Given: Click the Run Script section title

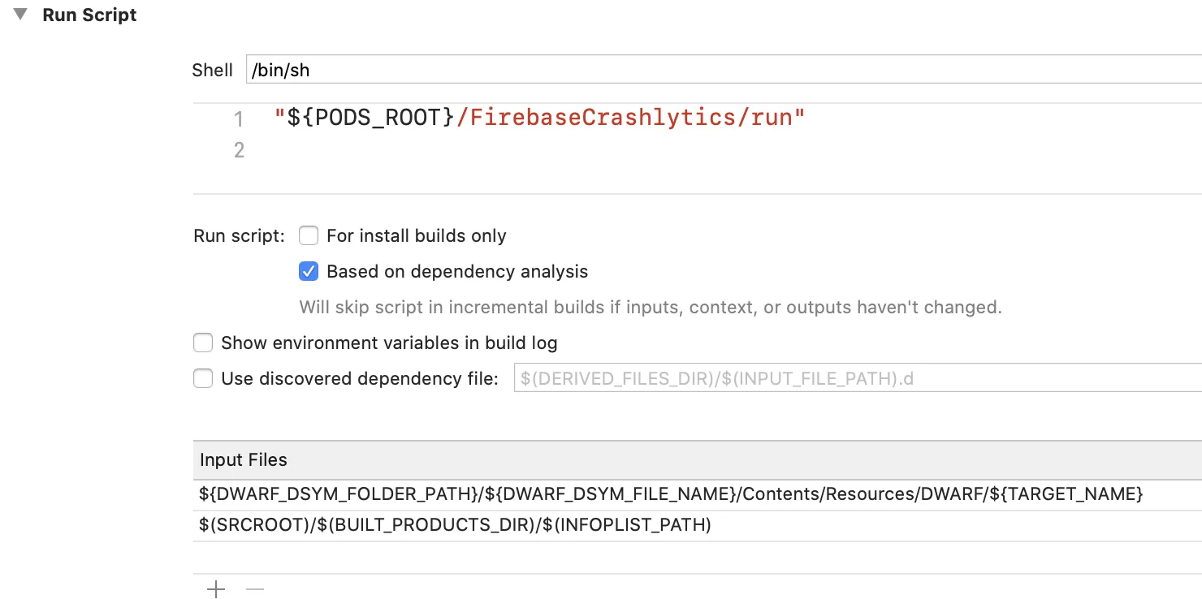Looking at the screenshot, I should [89, 15].
